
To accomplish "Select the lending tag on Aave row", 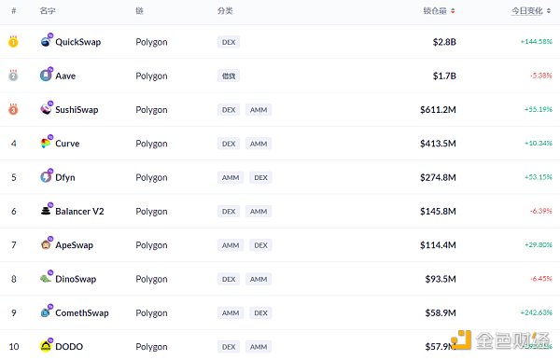I will click(229, 76).
